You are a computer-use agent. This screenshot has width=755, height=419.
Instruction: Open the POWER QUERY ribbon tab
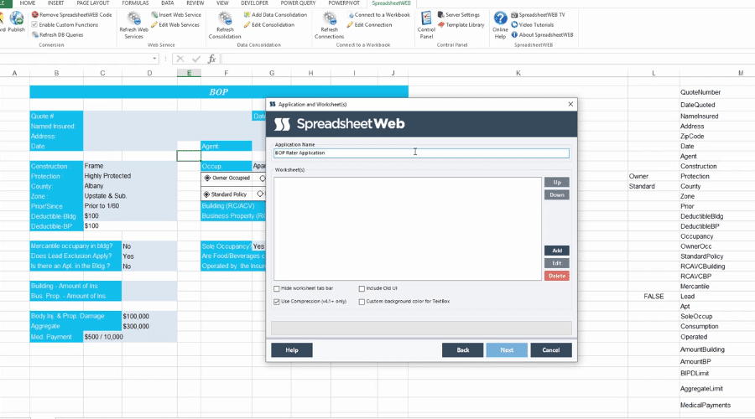(298, 3)
